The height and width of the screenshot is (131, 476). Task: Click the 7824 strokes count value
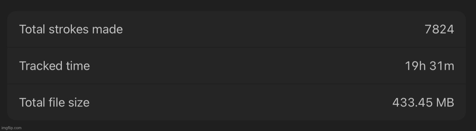click(439, 30)
